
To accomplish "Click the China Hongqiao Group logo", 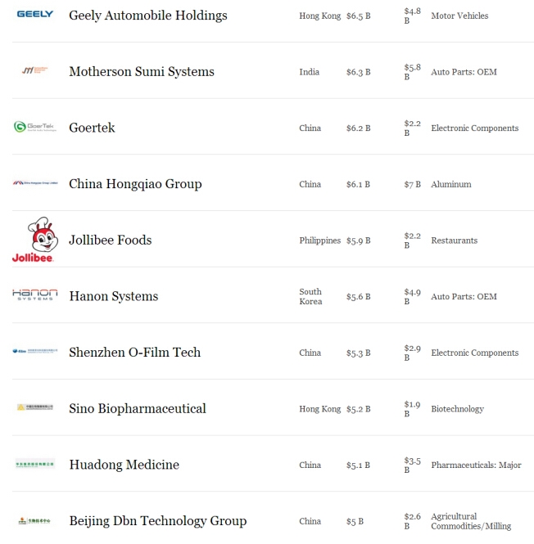I will (34, 183).
